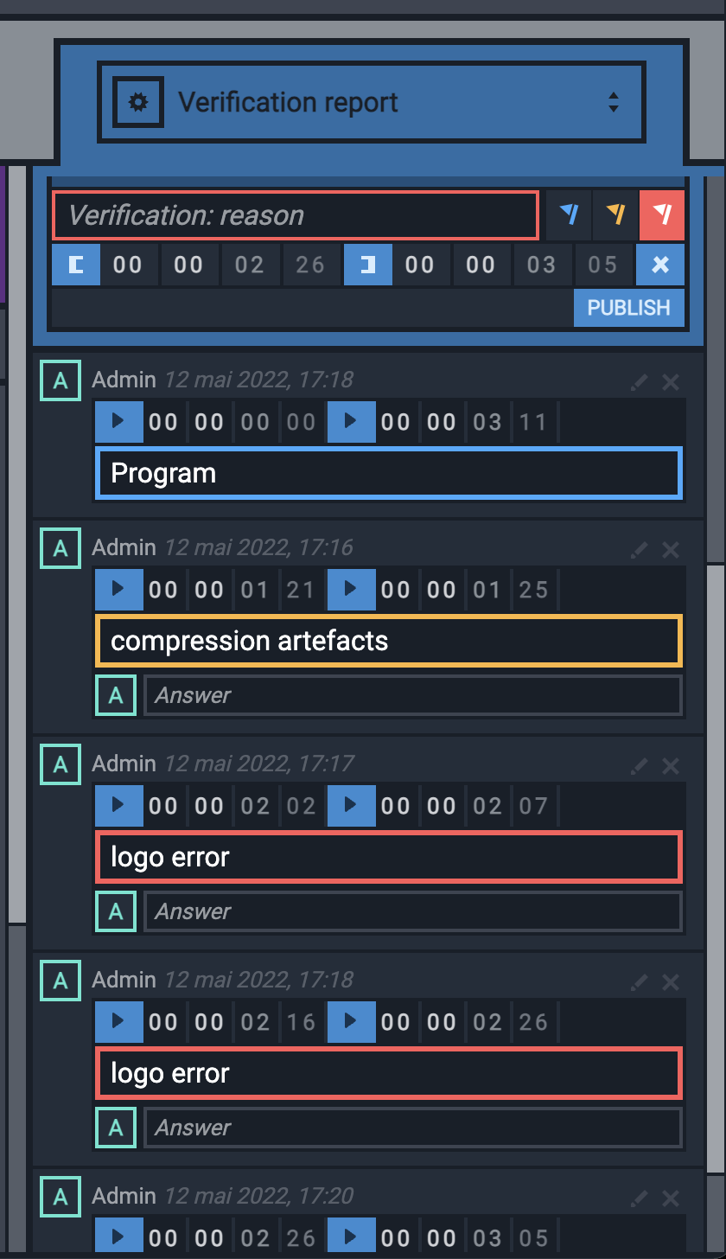Viewport: 726px width, 1259px height.
Task: Edit the Program comment with pencil
Action: [x=639, y=381]
